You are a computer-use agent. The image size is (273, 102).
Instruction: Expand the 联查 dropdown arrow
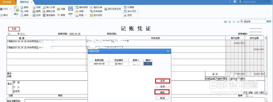pyautogui.click(x=86, y=15)
